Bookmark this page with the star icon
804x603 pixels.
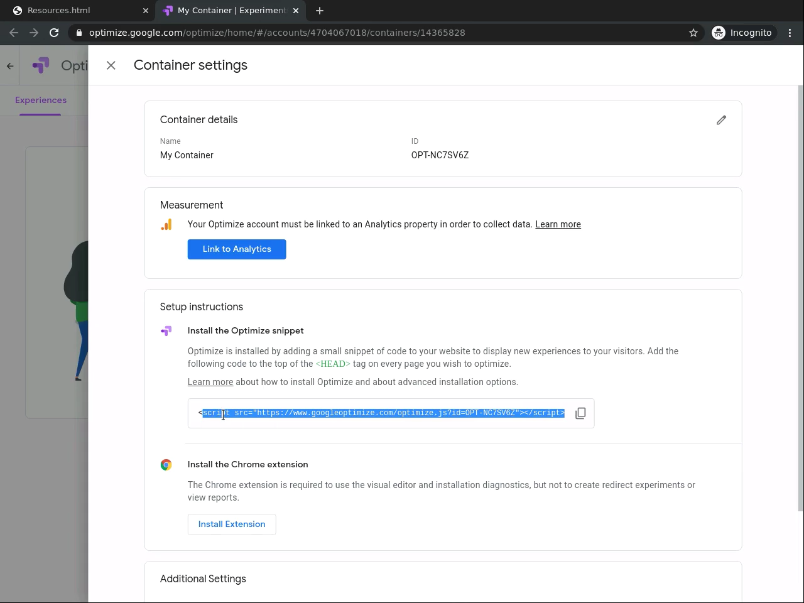coord(693,33)
